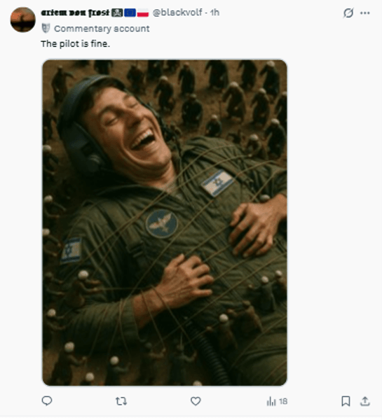
Task: Visit the @blackvolf handle
Action: (x=177, y=13)
